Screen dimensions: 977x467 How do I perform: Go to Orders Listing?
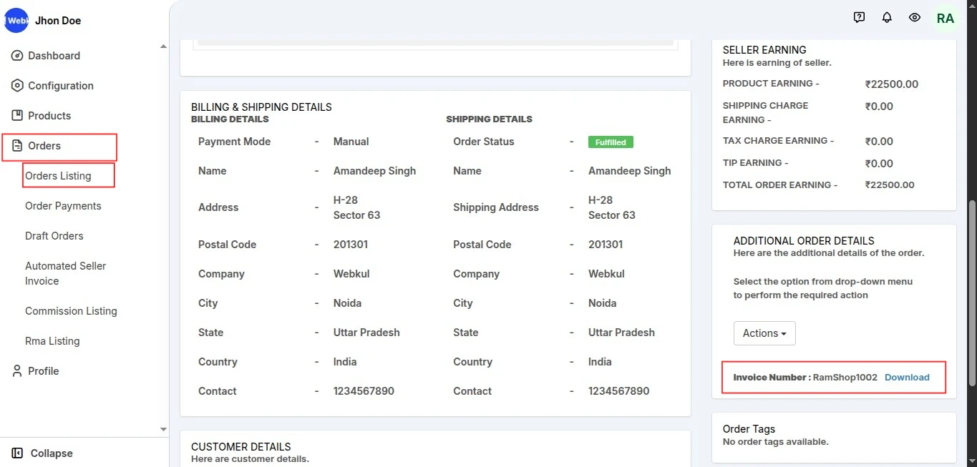tap(58, 176)
